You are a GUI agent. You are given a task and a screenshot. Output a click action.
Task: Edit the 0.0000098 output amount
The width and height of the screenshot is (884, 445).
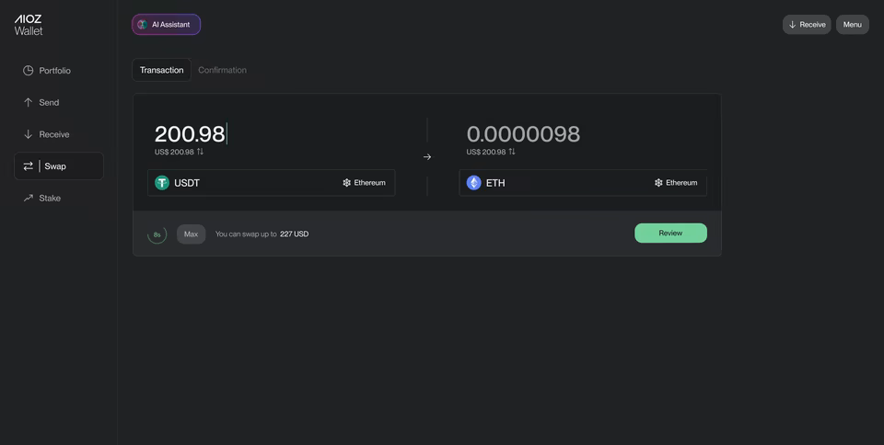(x=523, y=134)
